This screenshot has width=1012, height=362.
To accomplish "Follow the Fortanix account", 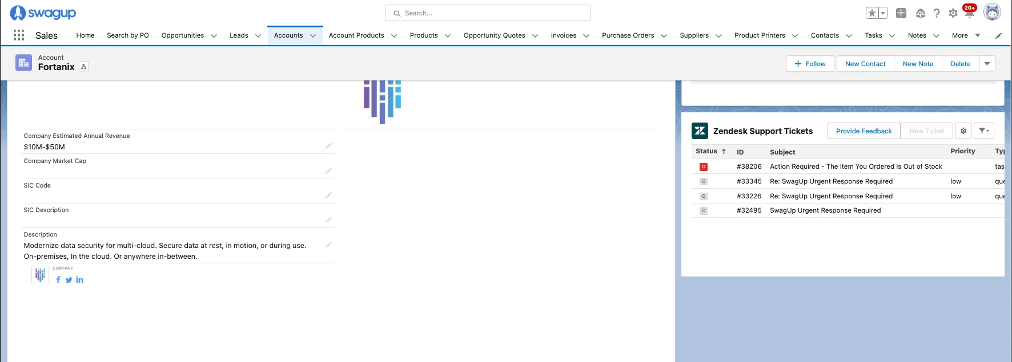I will coord(810,64).
